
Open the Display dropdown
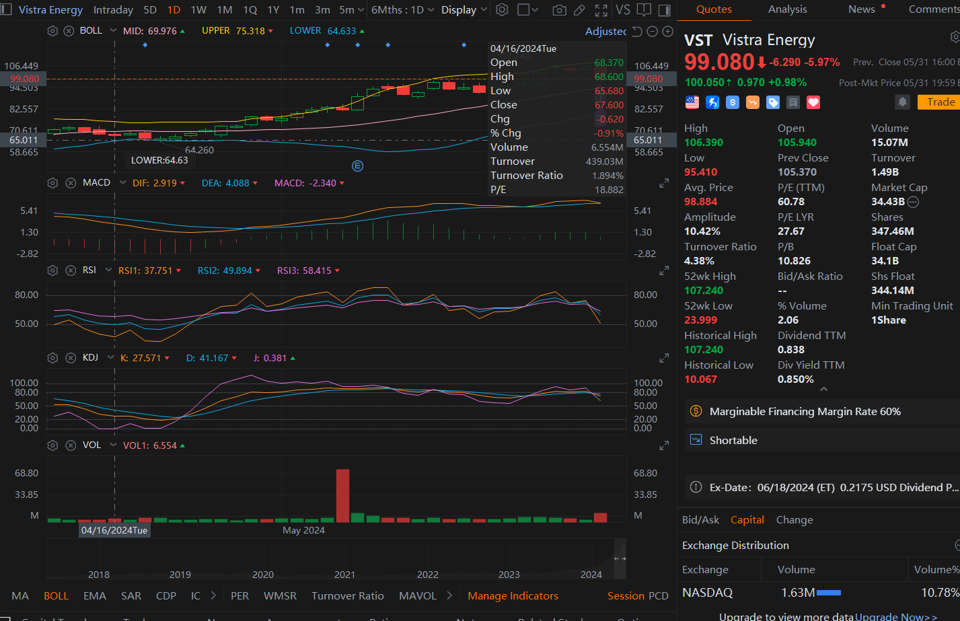[x=464, y=10]
